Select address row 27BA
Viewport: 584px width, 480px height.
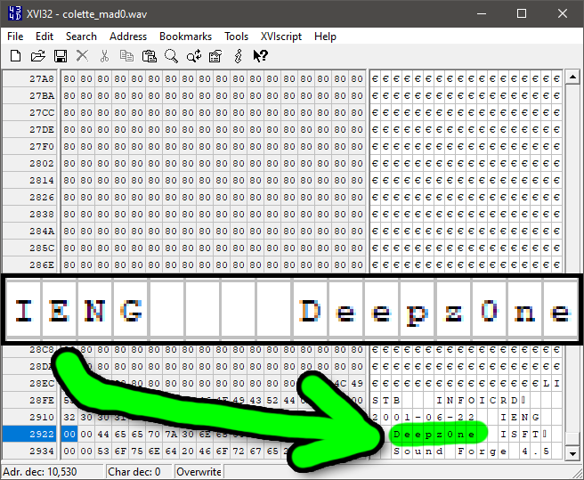(x=29, y=96)
